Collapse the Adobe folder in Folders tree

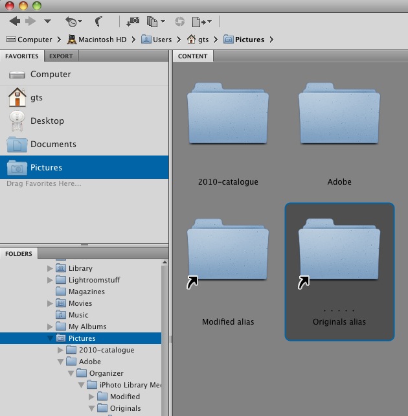[x=61, y=362]
